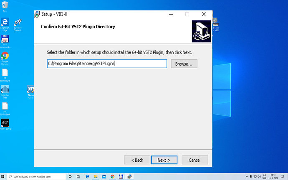
Task: Click Cortana circle icon in taskbar
Action: [70, 177]
